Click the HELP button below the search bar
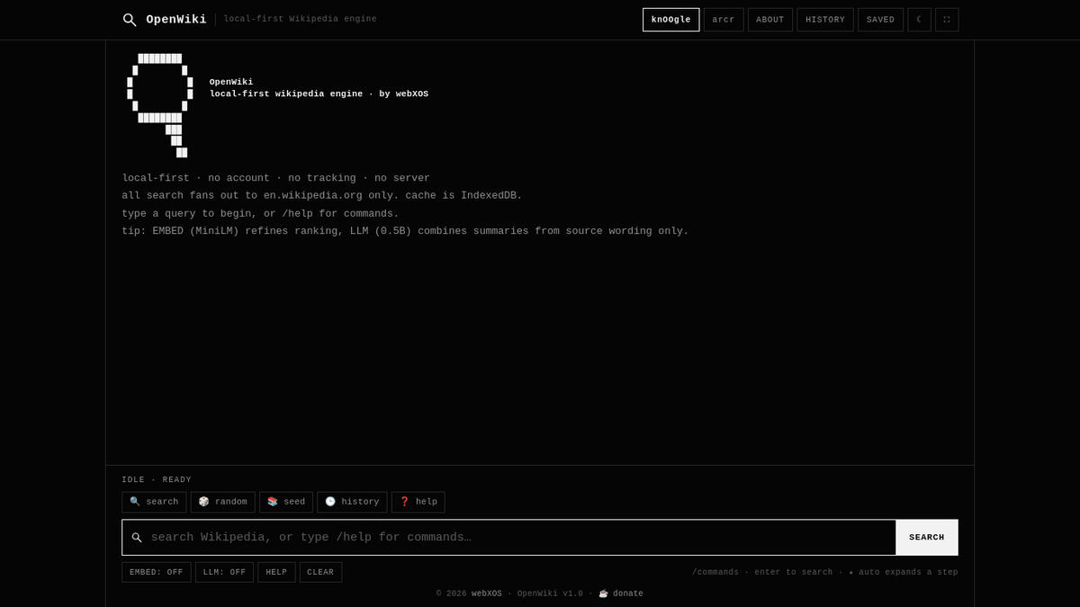Screen dimensions: 1080x607 pyautogui.click(x=276, y=572)
